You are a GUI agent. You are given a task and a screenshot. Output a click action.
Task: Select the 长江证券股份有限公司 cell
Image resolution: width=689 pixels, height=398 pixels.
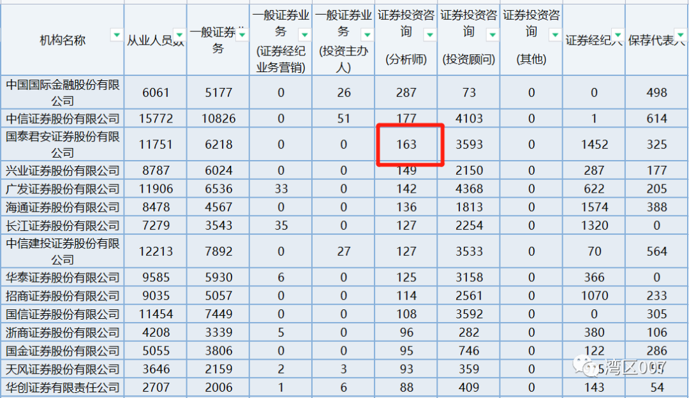point(63,225)
